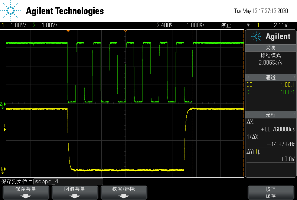The image size is (297, 200).
Task: Select channel 1 scale 1.00V/ indicator
Action: 18,25
